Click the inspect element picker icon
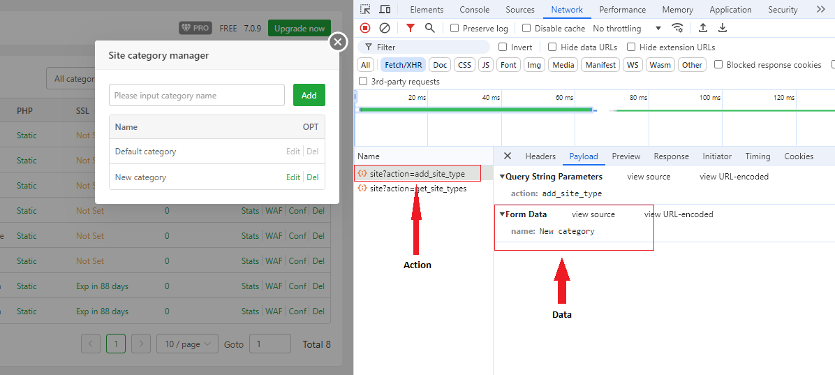The image size is (835, 375). pos(364,10)
